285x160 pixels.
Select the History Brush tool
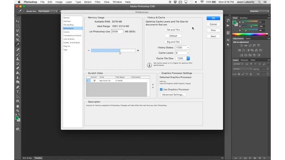[x=18, y=64]
